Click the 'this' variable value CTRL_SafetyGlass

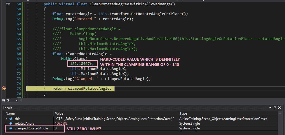114,119
